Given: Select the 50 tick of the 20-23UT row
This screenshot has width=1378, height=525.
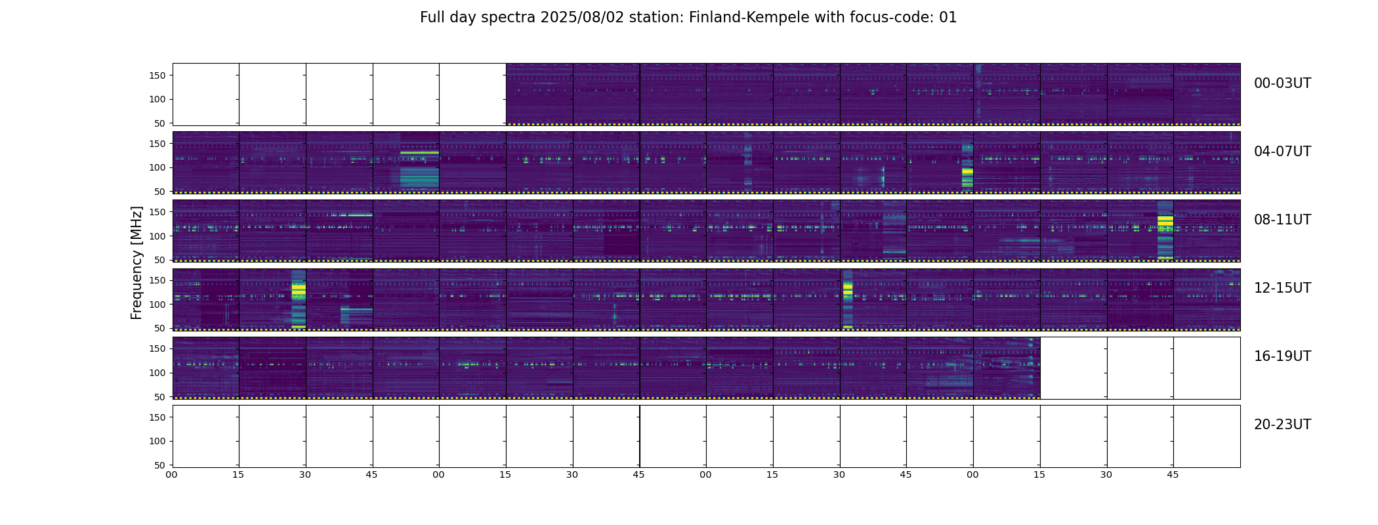Looking at the screenshot, I should point(160,465).
